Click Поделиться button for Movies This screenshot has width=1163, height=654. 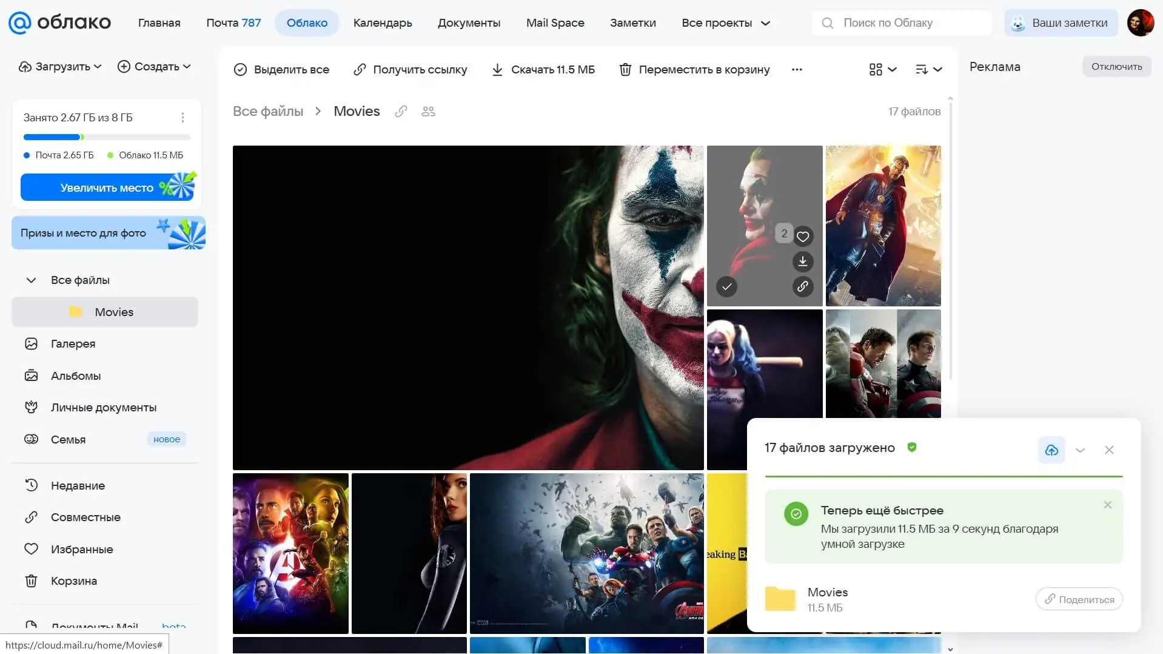(x=1079, y=599)
